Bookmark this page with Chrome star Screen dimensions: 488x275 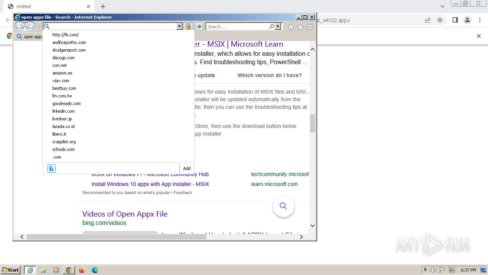[440, 20]
